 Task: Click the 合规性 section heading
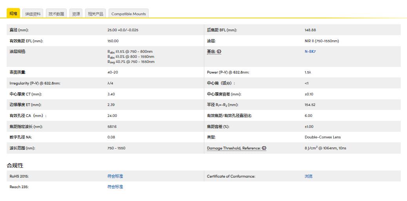click(15, 165)
